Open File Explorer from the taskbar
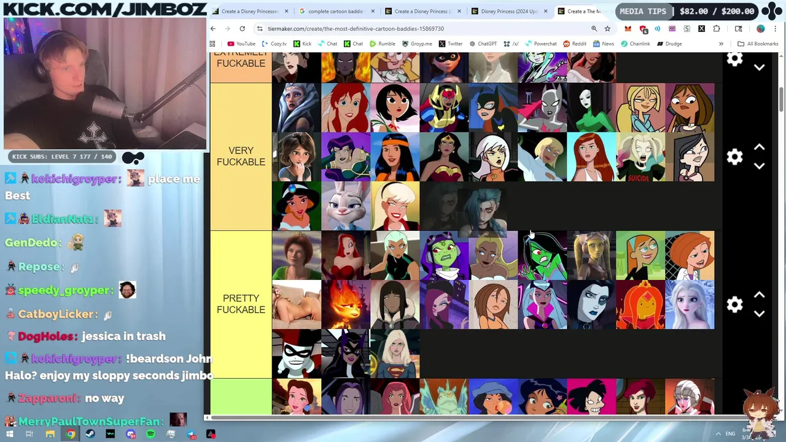 coord(50,434)
